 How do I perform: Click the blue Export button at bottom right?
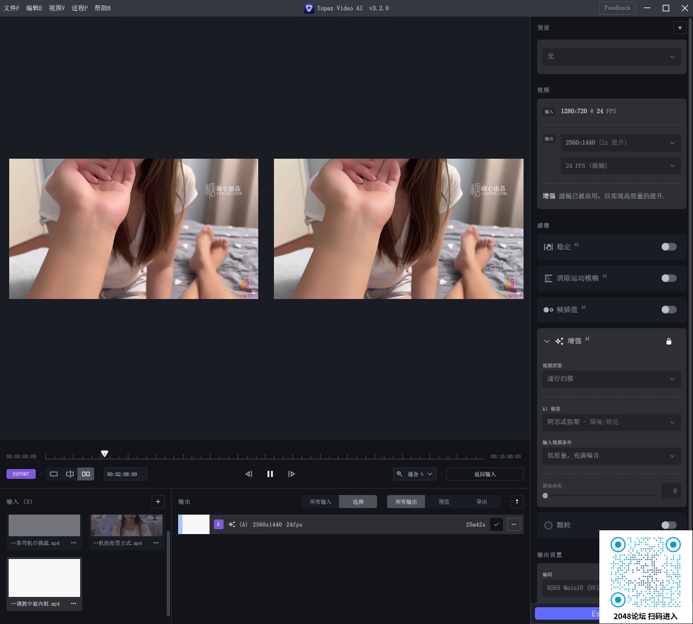pyautogui.click(x=567, y=613)
